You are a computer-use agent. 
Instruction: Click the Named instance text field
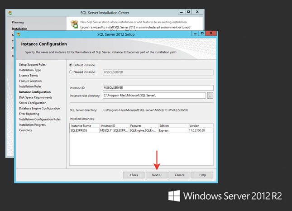coord(158,72)
